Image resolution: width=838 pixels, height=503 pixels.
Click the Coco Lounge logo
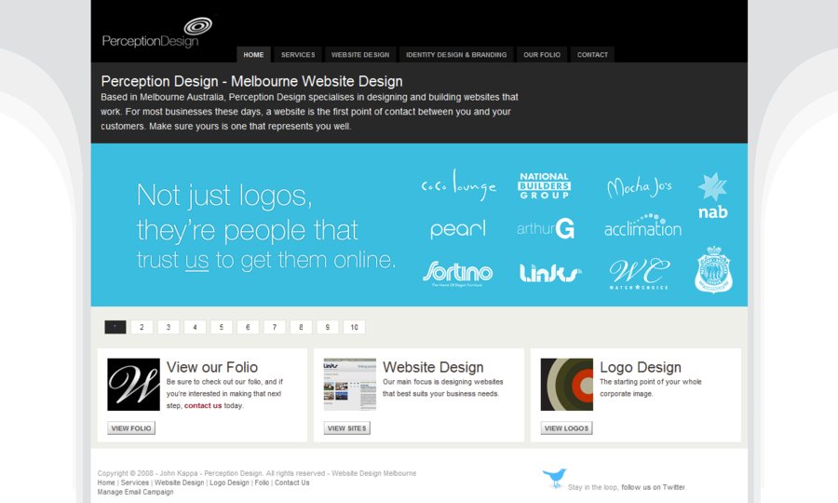click(x=458, y=185)
